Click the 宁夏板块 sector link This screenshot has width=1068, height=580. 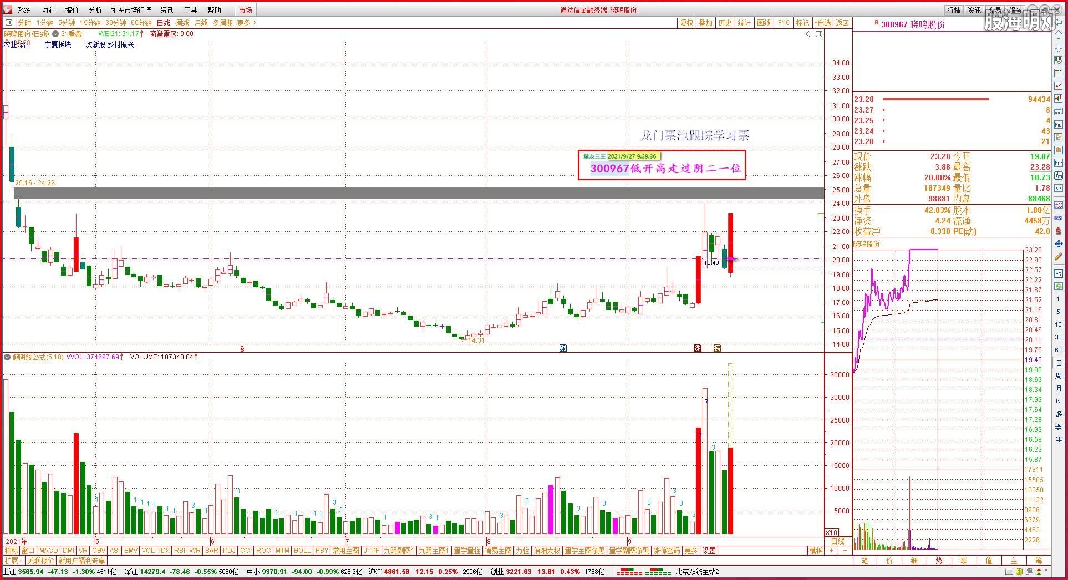click(x=58, y=44)
